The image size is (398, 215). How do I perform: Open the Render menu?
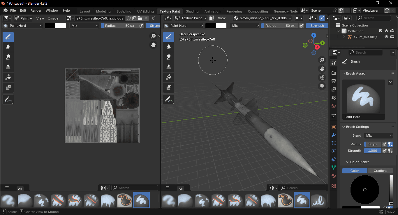36,10
